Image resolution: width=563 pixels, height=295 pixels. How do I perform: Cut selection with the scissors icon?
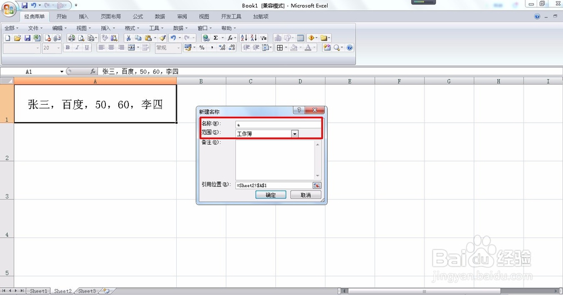click(128, 38)
